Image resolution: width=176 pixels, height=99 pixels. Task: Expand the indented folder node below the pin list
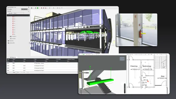point(10,37)
